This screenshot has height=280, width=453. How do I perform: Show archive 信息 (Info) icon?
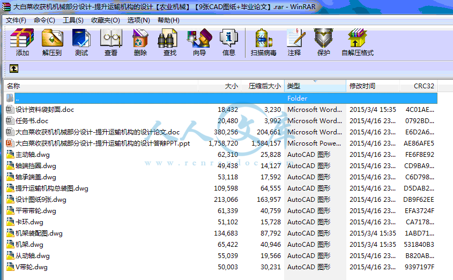point(228,38)
